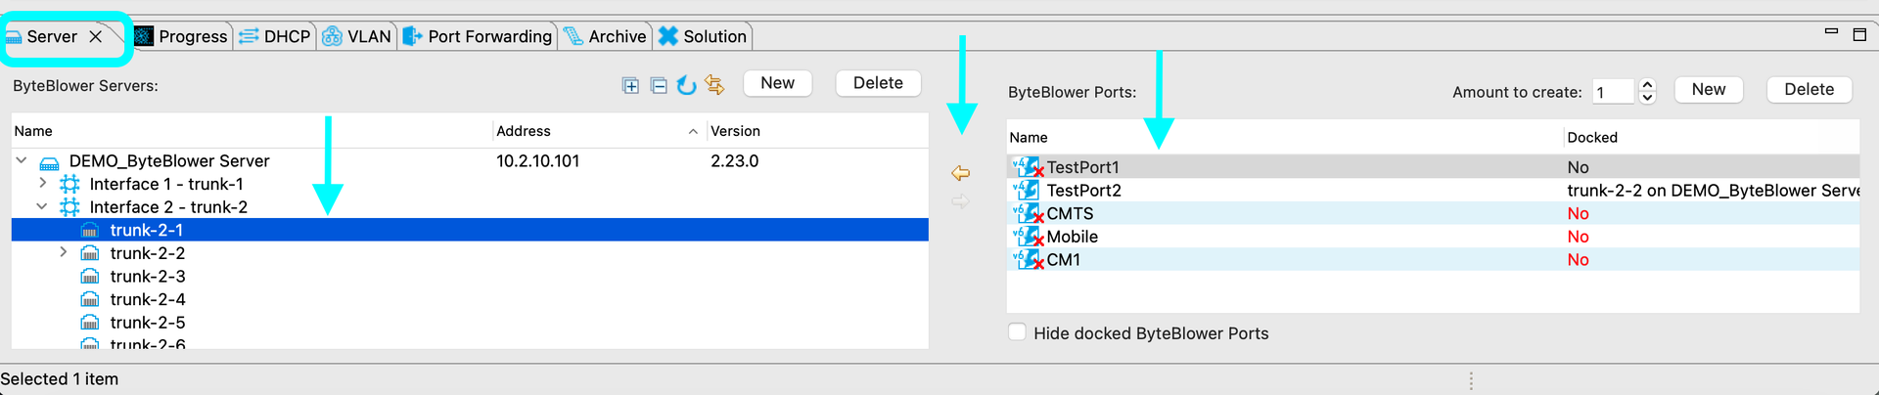Enable Hide docked ByteBlower Ports checkbox
Image resolution: width=1879 pixels, height=395 pixels.
click(x=1018, y=332)
